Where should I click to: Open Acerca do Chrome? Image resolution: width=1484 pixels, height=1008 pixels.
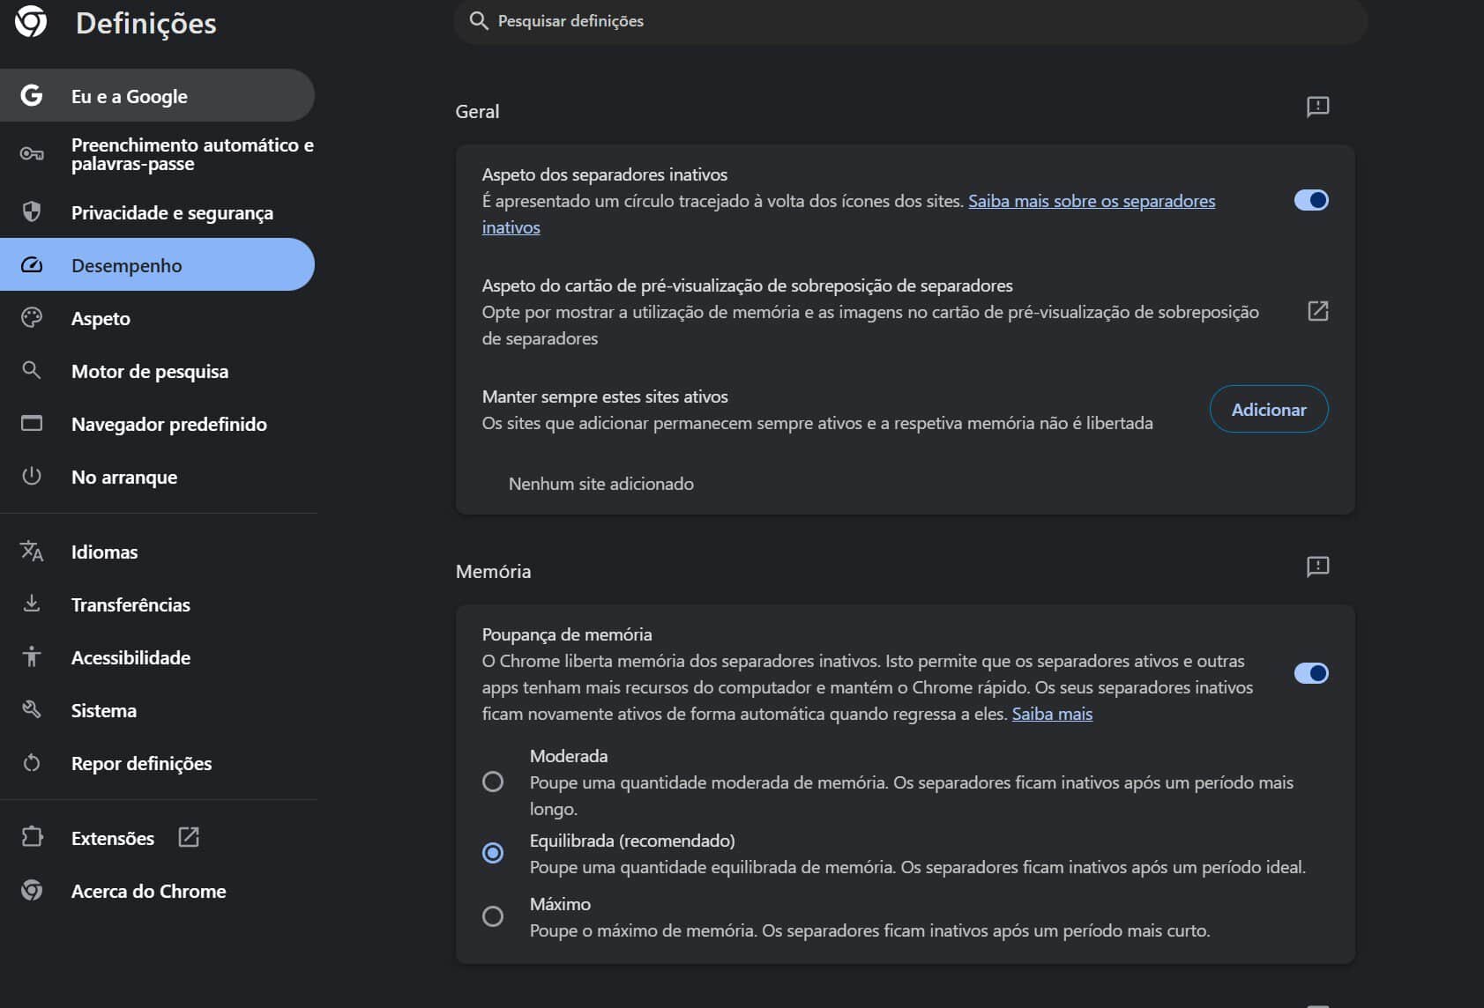pyautogui.click(x=148, y=891)
